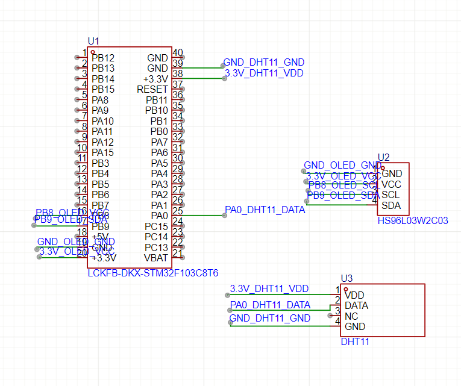Click the GND_OLED_GND net label near U2
The width and height of the screenshot is (461, 386).
pos(342,165)
